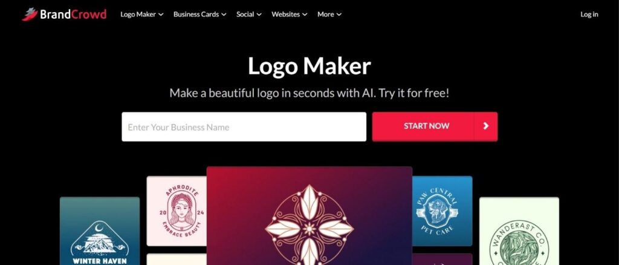The width and height of the screenshot is (619, 265).
Task: Select the central floral mandala logo
Action: [x=309, y=216]
